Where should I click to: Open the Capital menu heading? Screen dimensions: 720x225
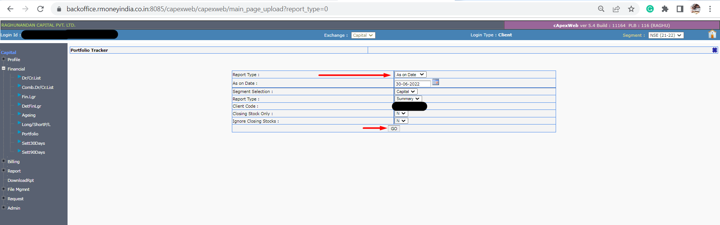(9, 52)
